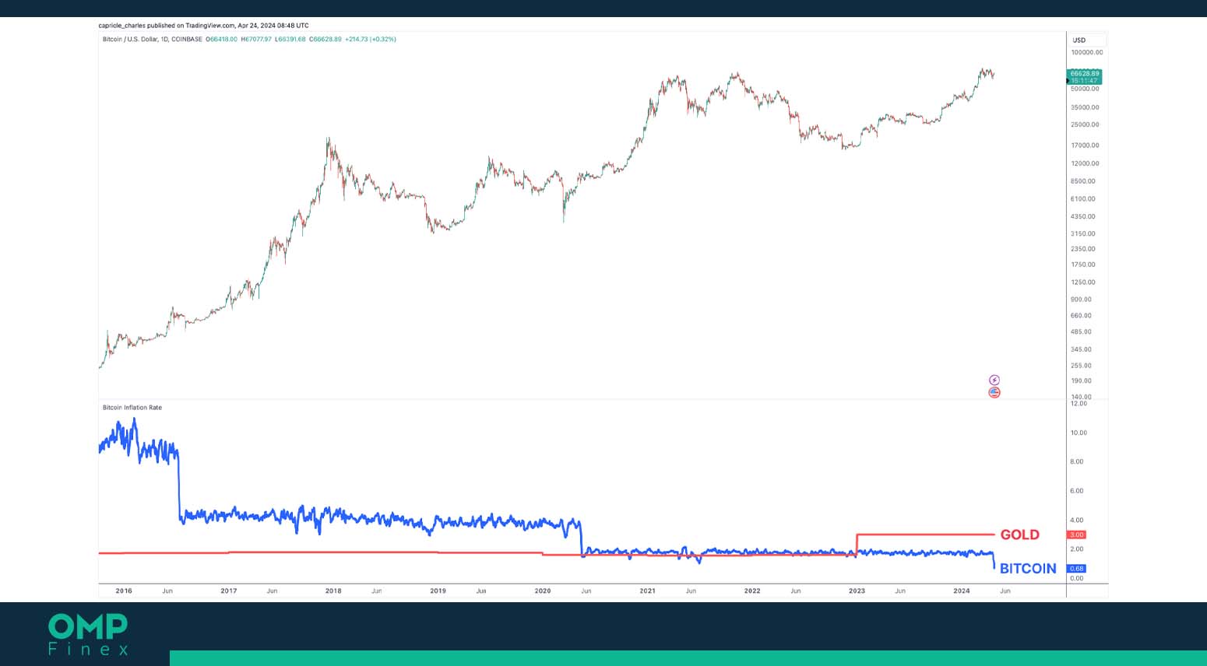Click the blue 0.68 value badge
This screenshot has height=666, width=1207.
pyautogui.click(x=1077, y=569)
